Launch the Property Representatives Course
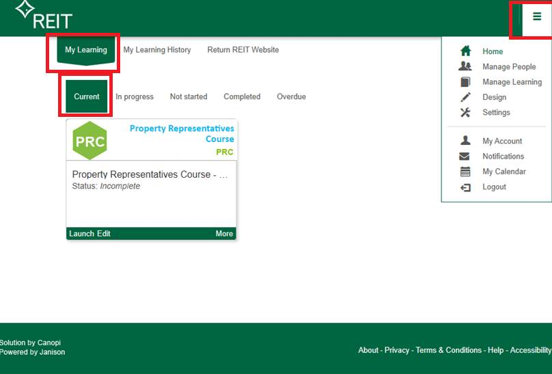Screen dimensions: 552x374 [x=81, y=233]
